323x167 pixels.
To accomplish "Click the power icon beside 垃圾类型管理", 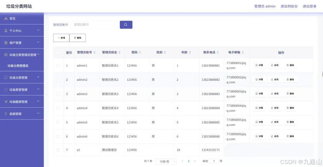I will (6, 89).
